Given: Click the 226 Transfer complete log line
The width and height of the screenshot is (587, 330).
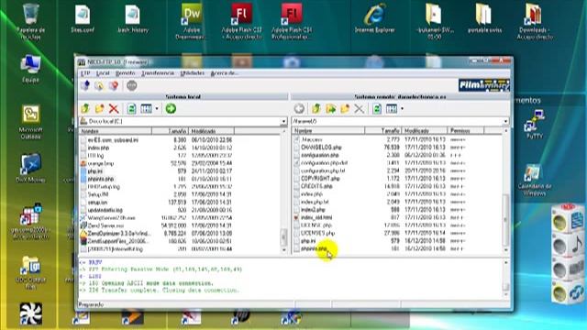Looking at the screenshot, I should click(x=159, y=291).
